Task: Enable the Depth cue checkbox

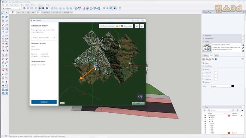Action: pos(203,73)
